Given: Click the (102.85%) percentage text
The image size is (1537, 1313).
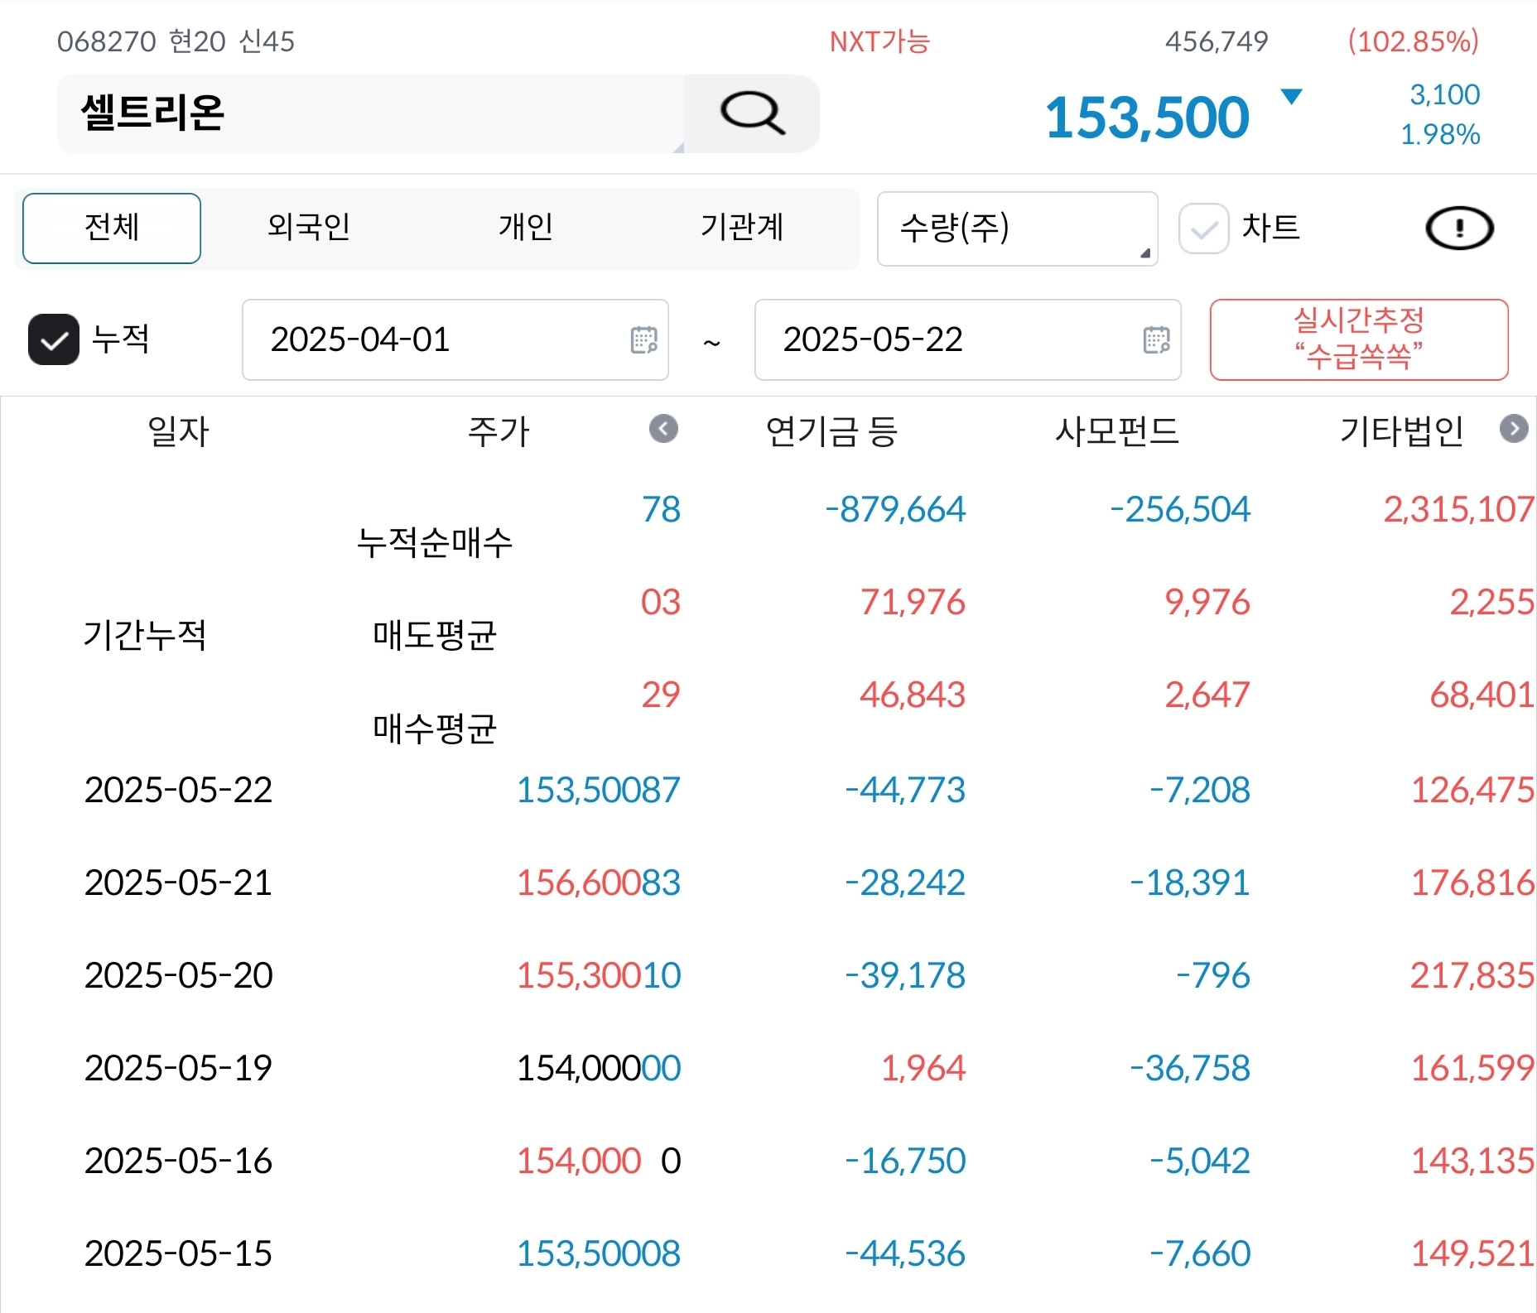Looking at the screenshot, I should (x=1414, y=41).
